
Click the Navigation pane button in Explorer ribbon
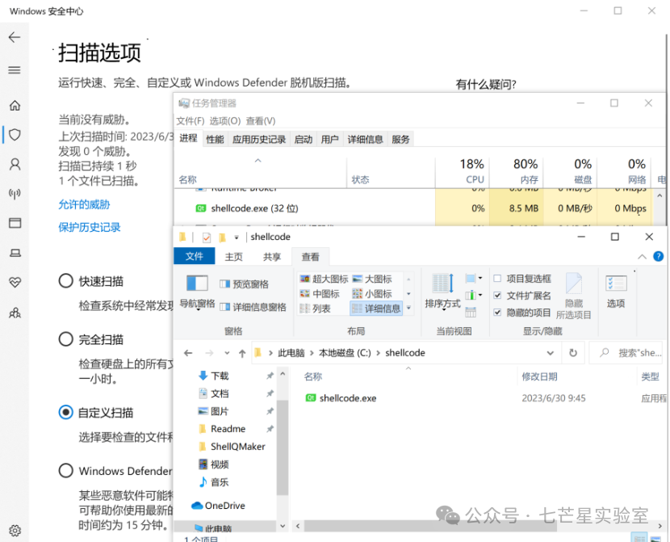click(x=197, y=292)
